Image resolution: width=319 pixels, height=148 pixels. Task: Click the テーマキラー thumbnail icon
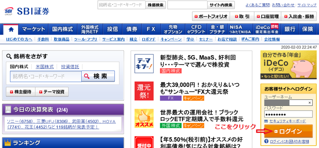tap(144, 63)
